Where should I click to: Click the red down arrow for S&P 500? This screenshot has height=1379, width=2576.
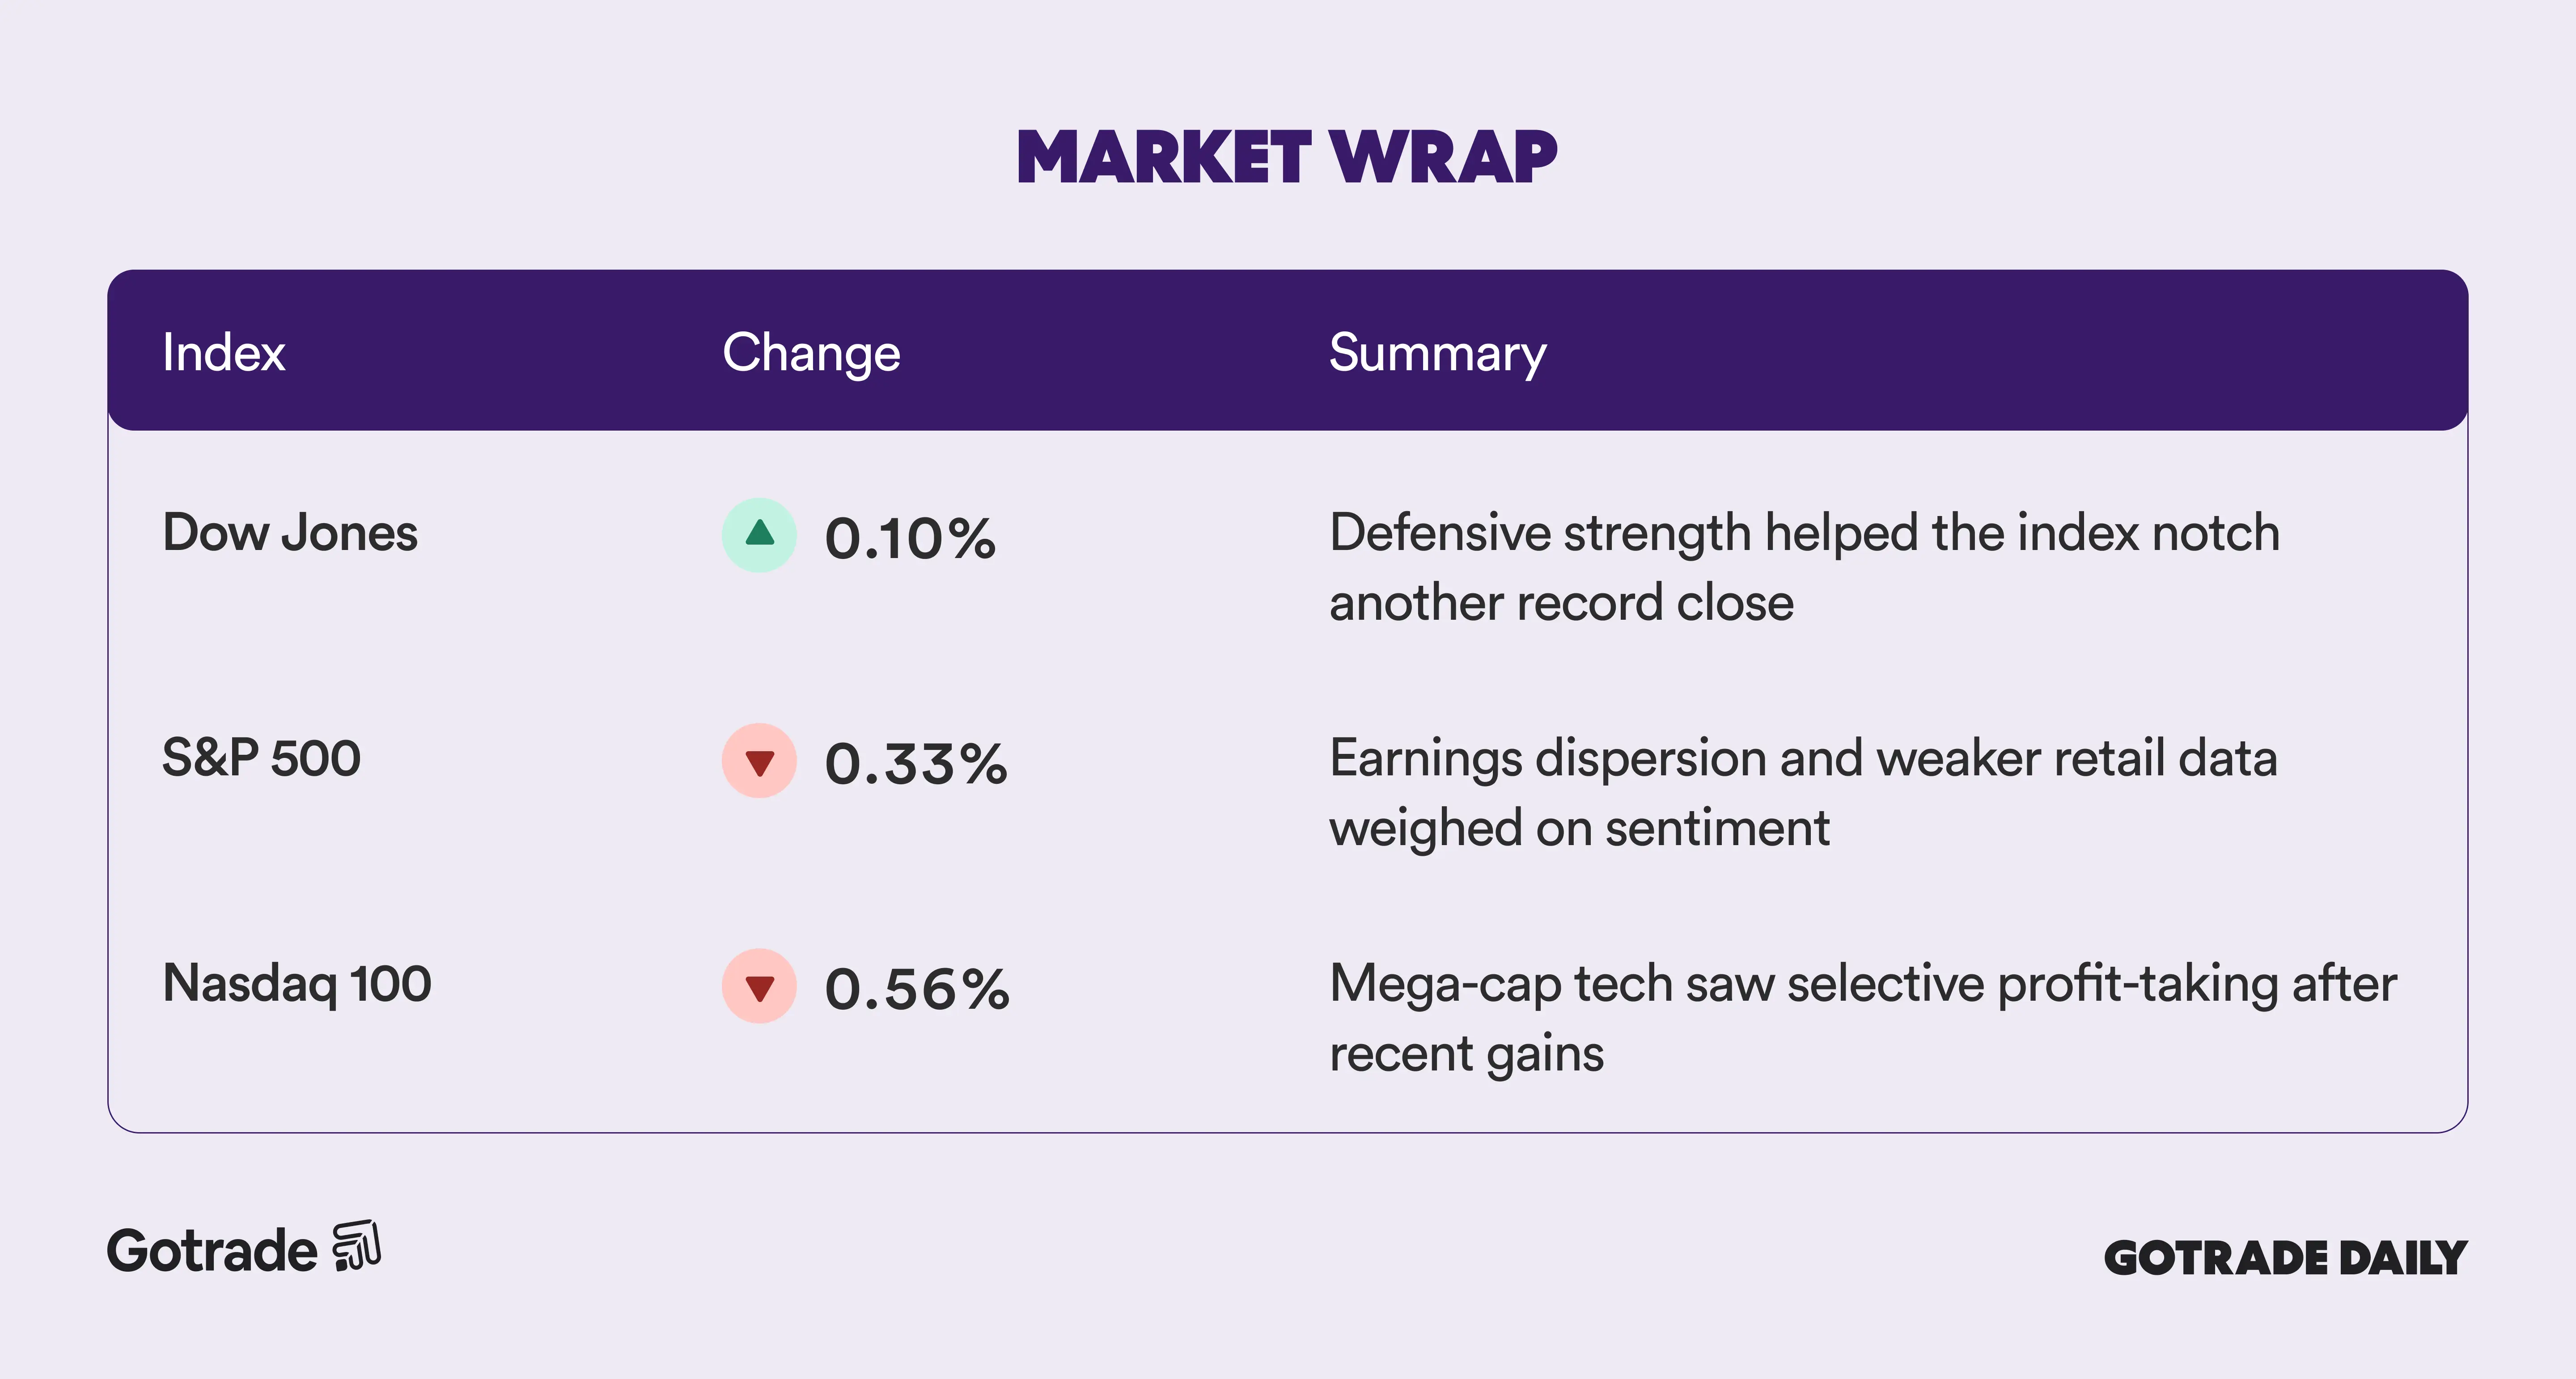point(759,761)
